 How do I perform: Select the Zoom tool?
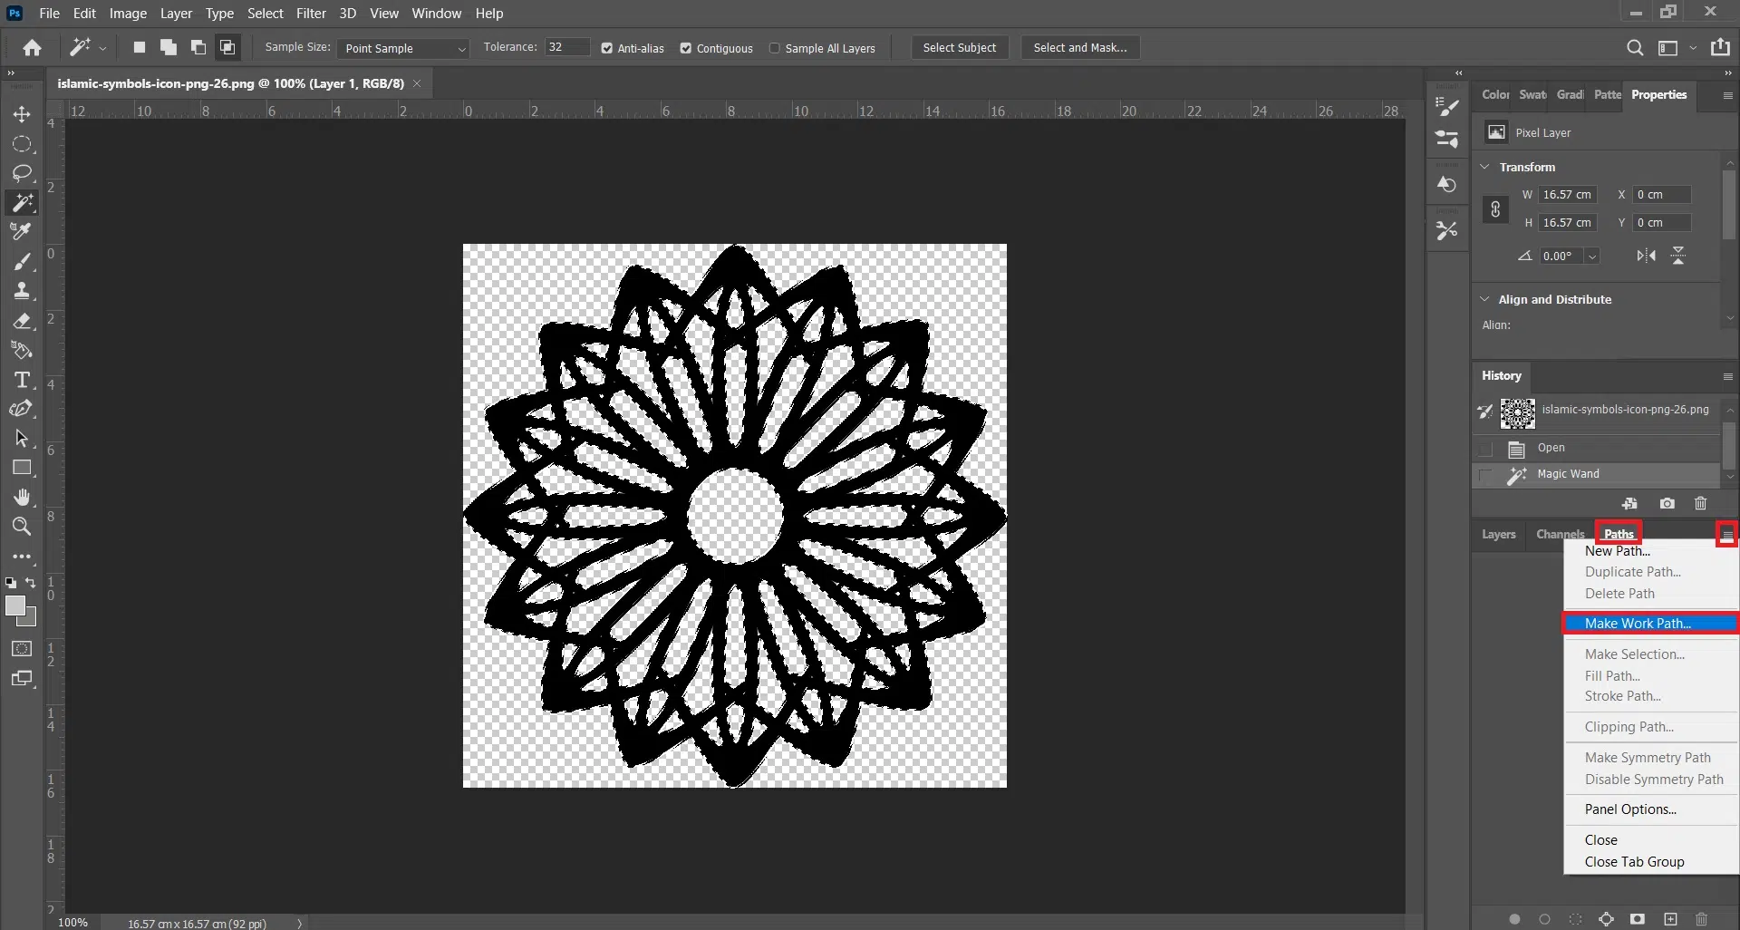pyautogui.click(x=22, y=527)
